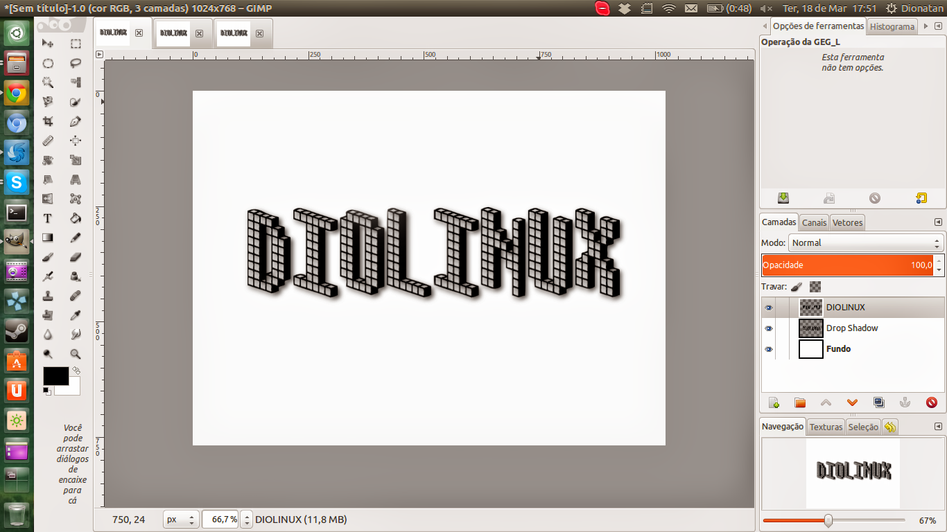Duplicate the selected layer

tap(878, 402)
